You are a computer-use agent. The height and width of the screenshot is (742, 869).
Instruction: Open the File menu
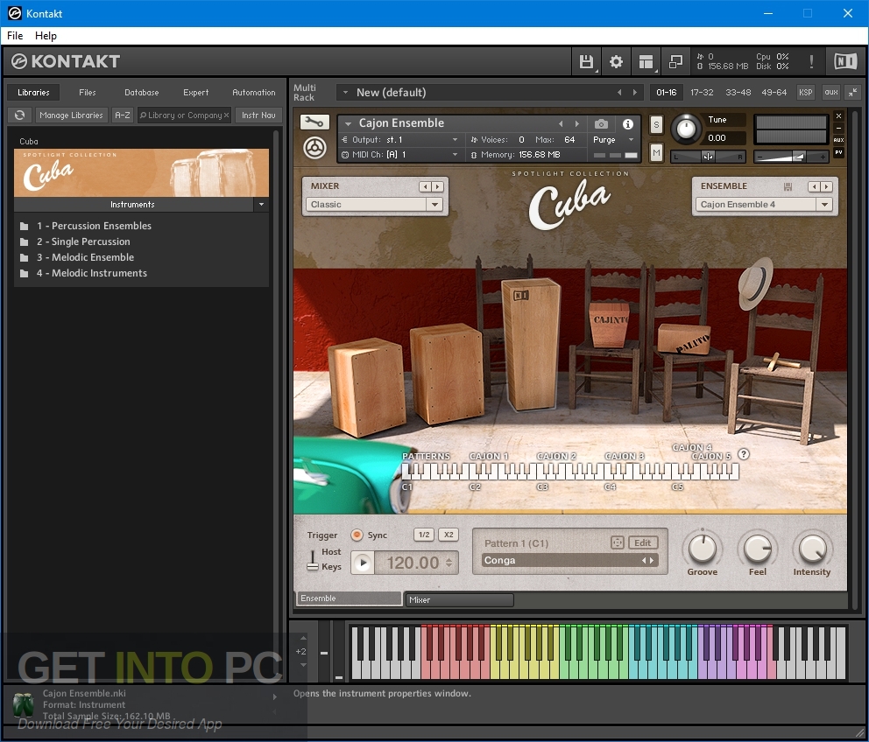[15, 36]
